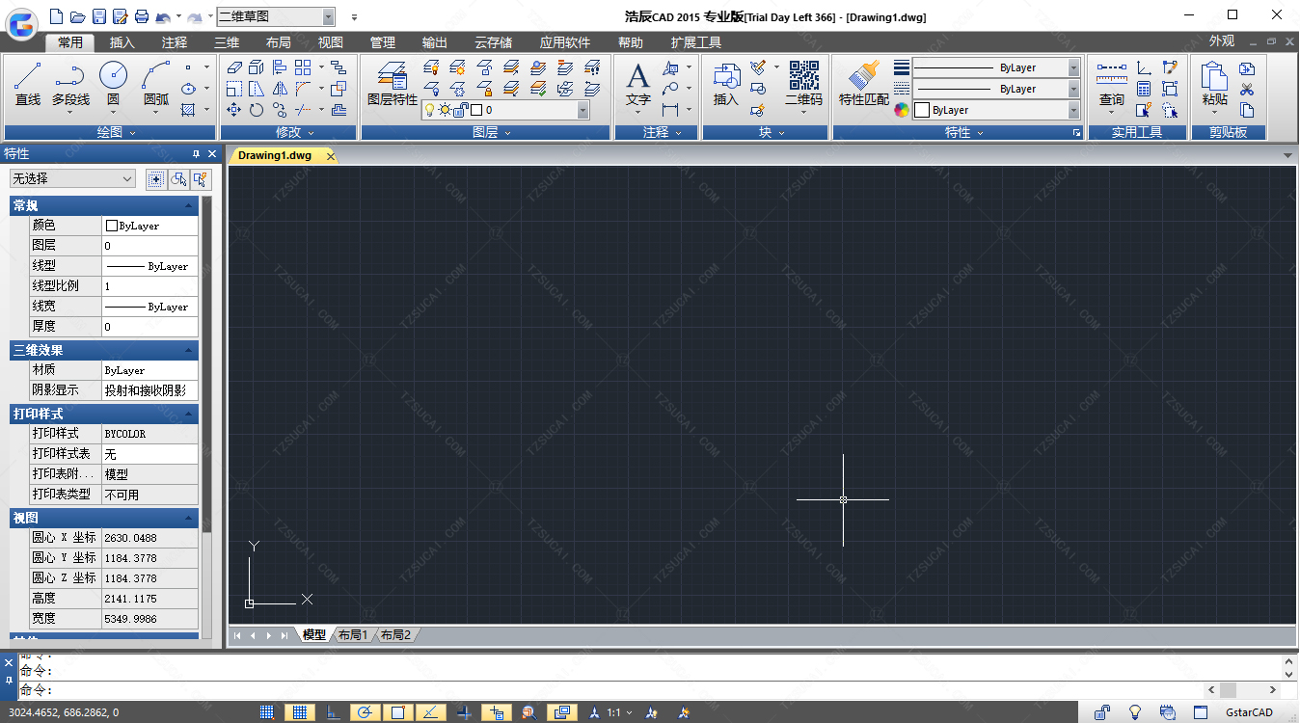Click the color wheel icon in properties ribbon
Viewport: 1300px width, 723px height.
point(901,110)
